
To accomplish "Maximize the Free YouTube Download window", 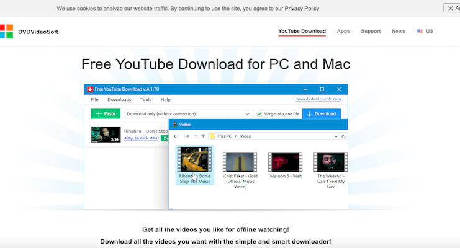I will pyautogui.click(x=322, y=89).
